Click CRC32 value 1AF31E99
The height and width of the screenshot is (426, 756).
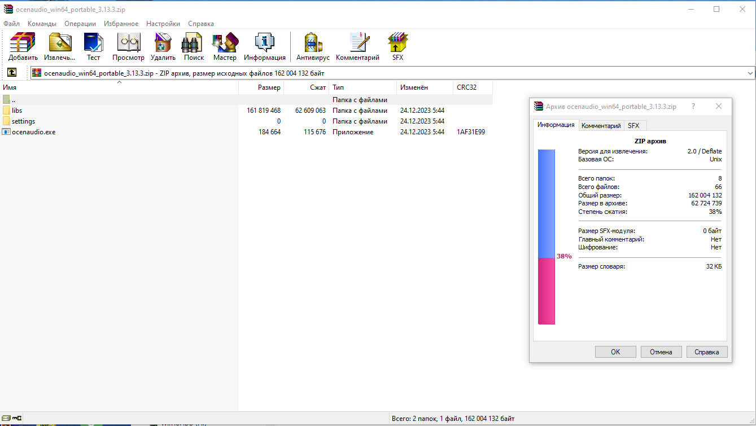pos(471,132)
